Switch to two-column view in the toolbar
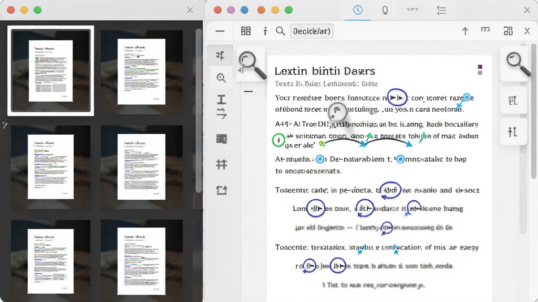 [246, 31]
